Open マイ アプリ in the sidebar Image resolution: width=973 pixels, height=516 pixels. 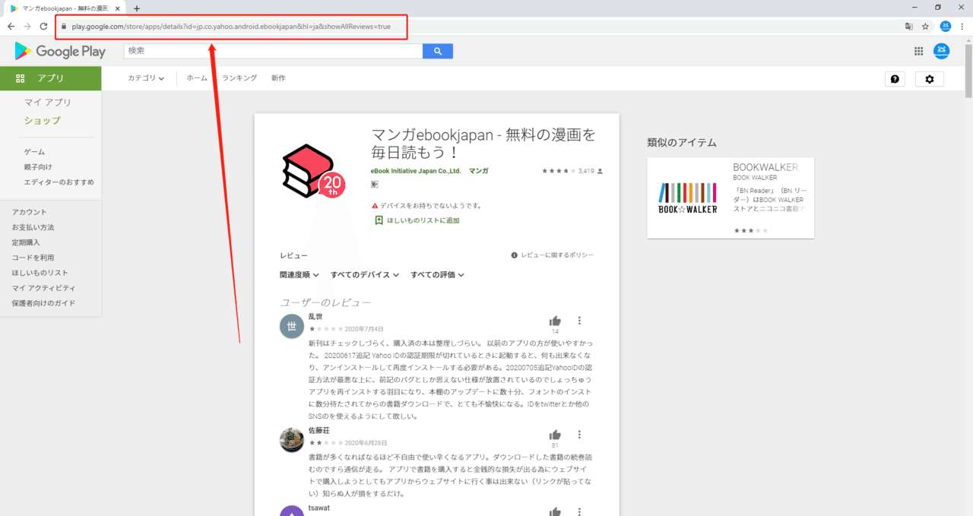[x=47, y=103]
